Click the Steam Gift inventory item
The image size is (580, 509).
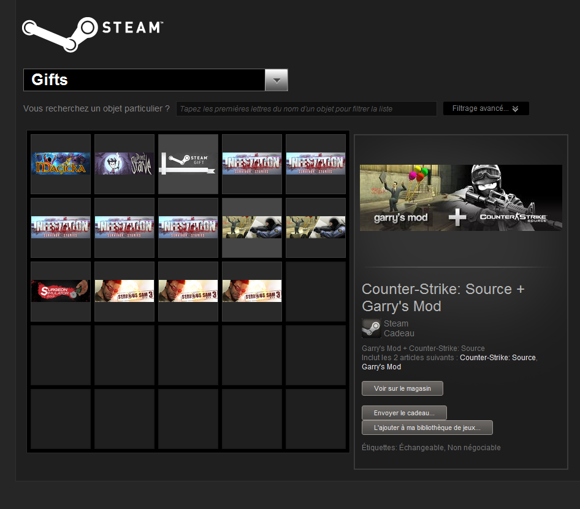[x=188, y=164]
